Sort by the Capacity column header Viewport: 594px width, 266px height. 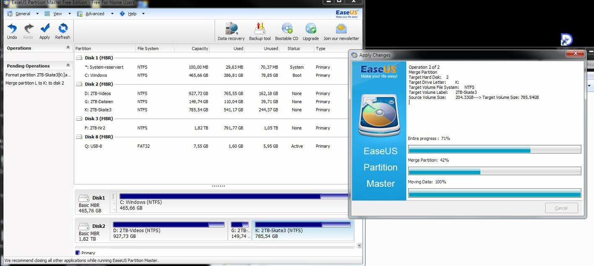[192, 49]
